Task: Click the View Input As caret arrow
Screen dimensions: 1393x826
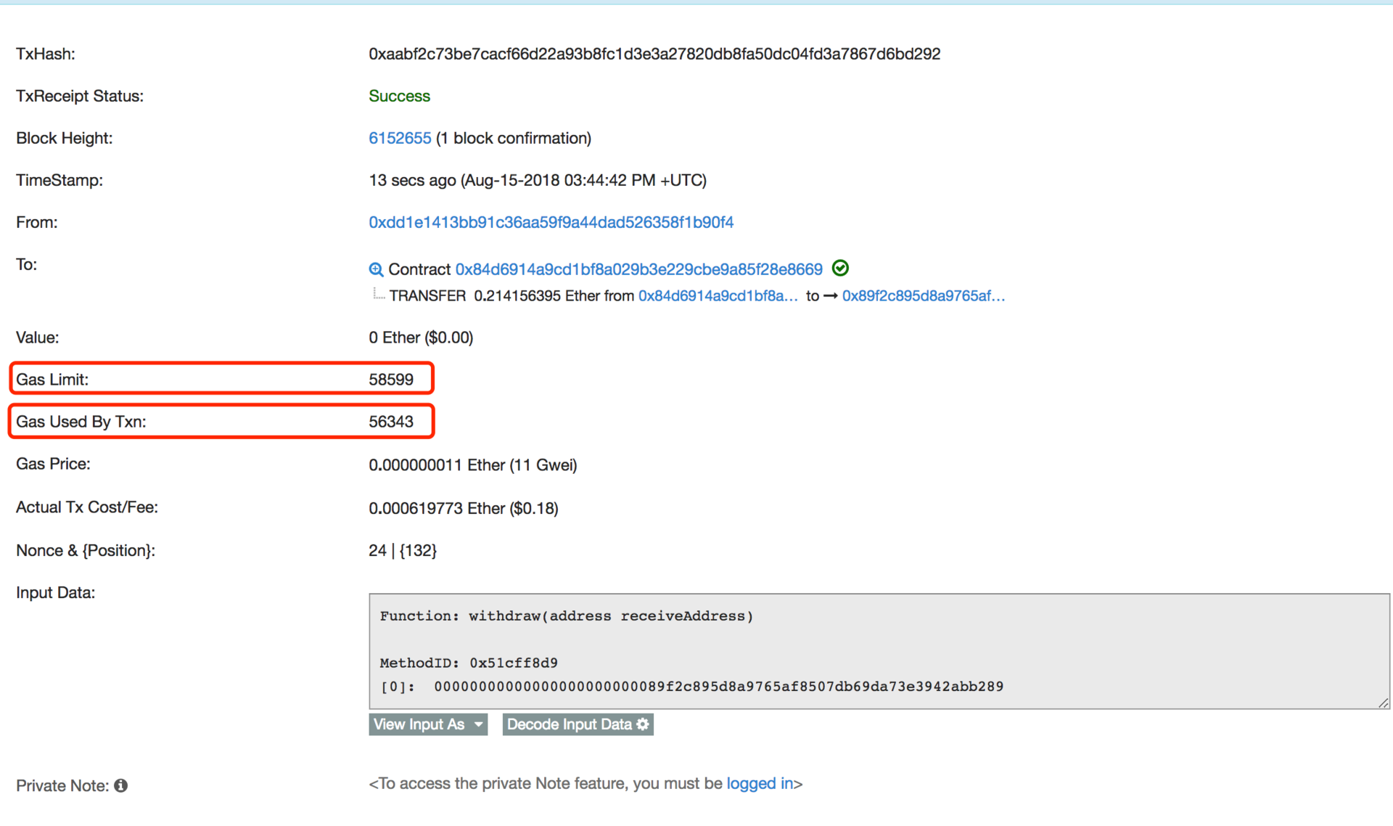Action: (478, 724)
